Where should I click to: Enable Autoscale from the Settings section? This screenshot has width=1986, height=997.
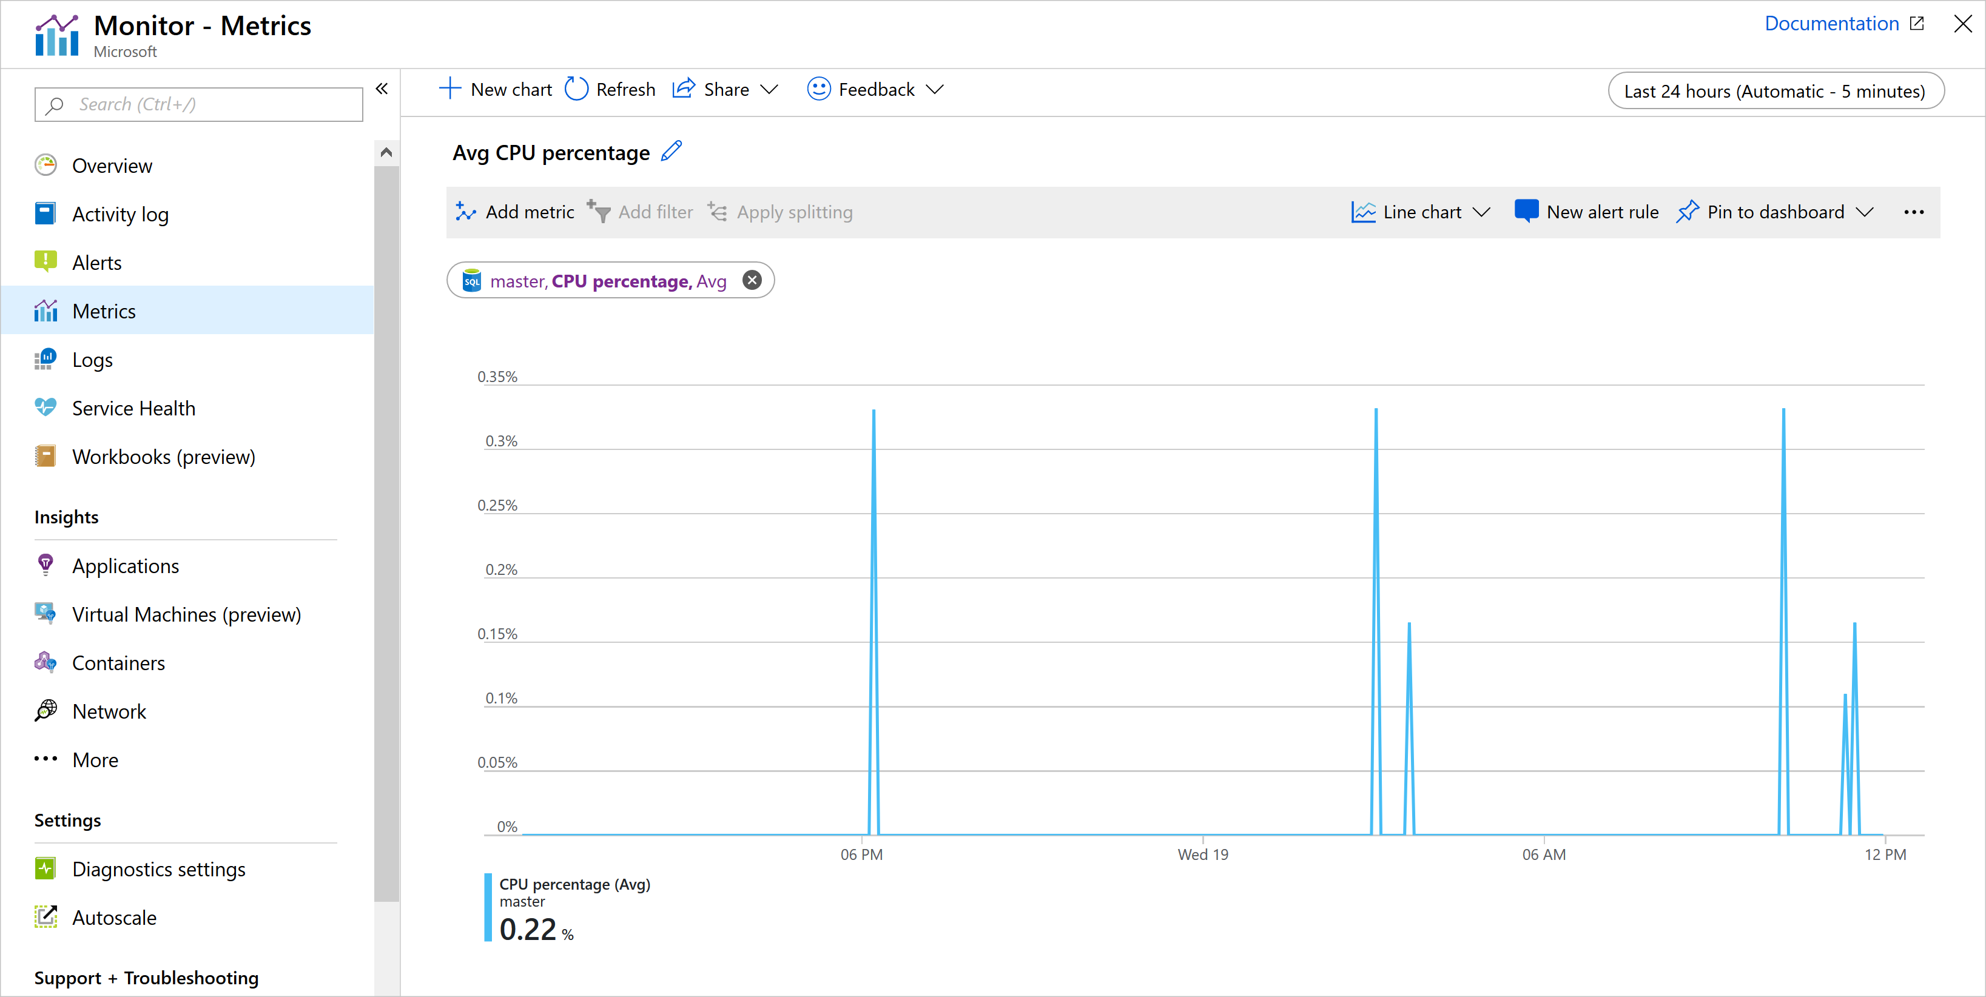pyautogui.click(x=117, y=918)
